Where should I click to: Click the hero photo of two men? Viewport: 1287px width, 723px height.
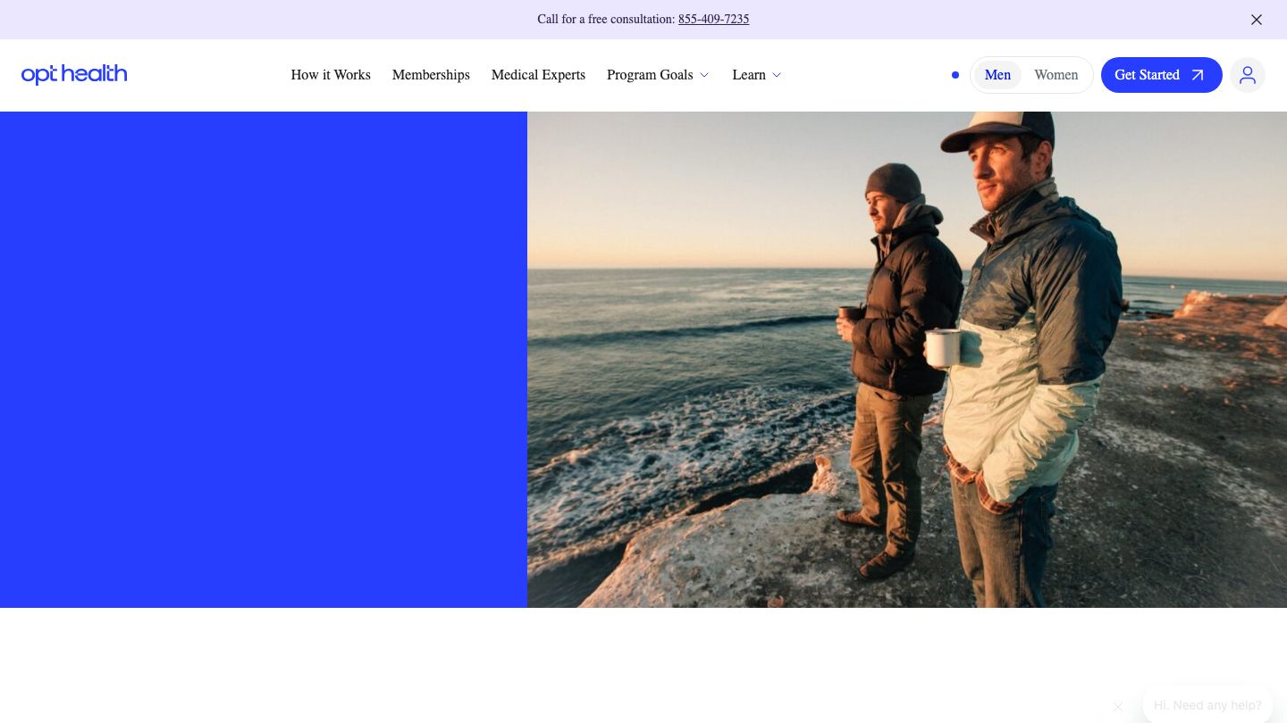(906, 359)
